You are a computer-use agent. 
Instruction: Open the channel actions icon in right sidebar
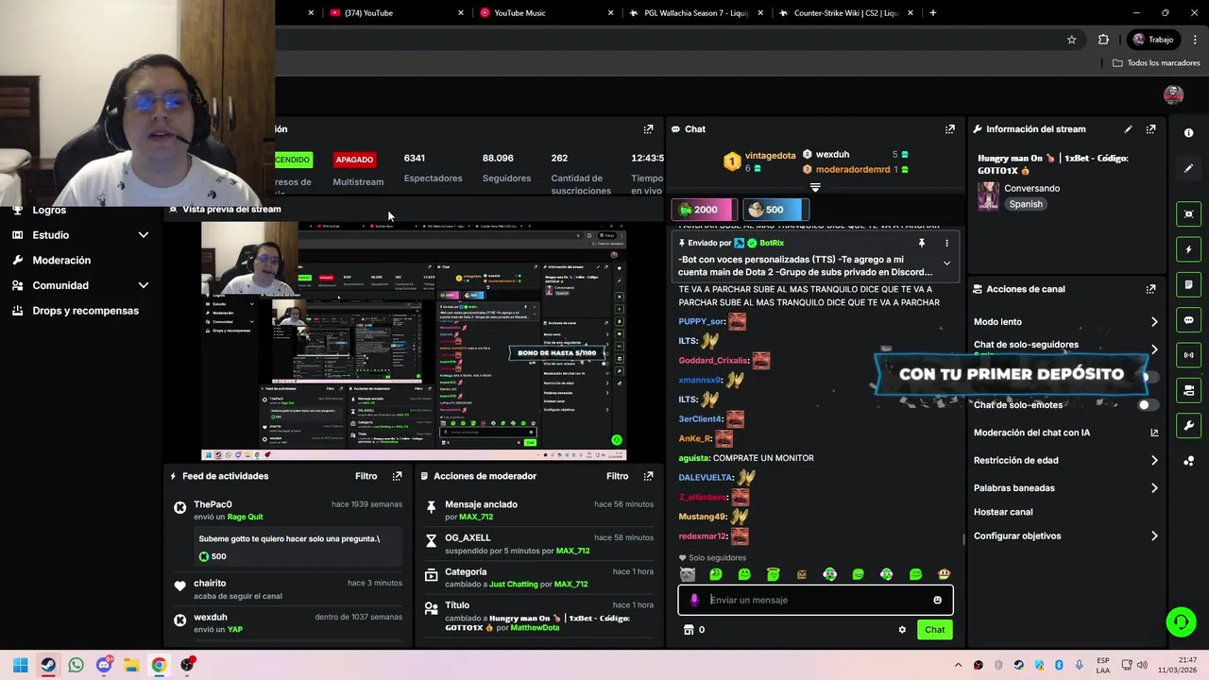1188,390
